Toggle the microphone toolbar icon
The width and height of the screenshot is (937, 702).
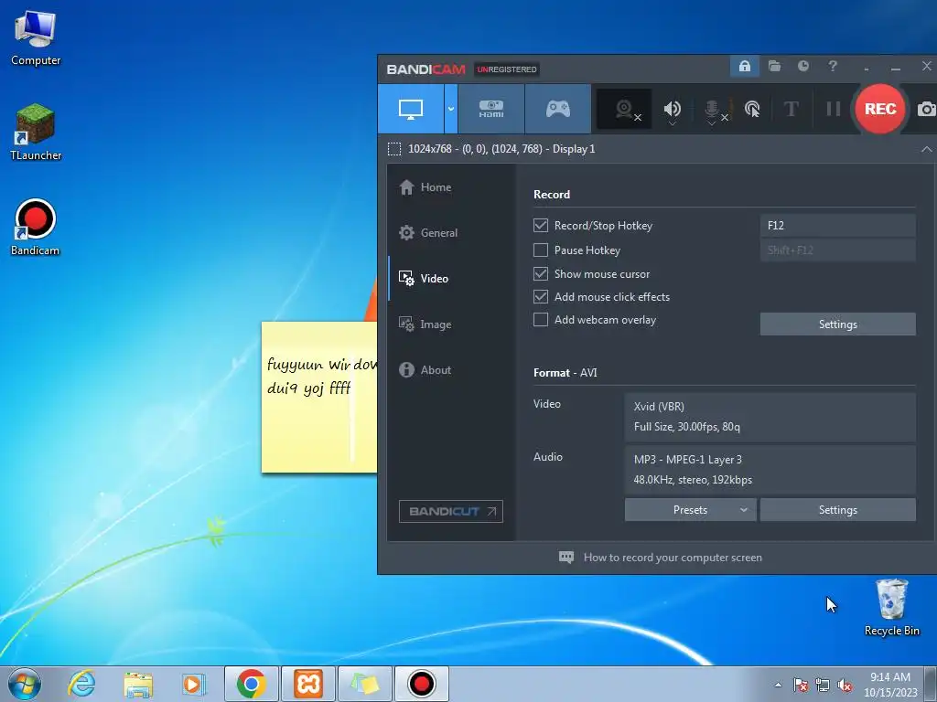coord(712,108)
